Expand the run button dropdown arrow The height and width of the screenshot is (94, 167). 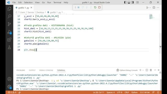[x=150, y=8]
